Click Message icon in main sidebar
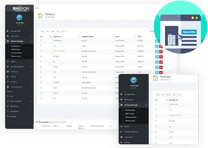The image size is (208, 148). tap(8, 116)
